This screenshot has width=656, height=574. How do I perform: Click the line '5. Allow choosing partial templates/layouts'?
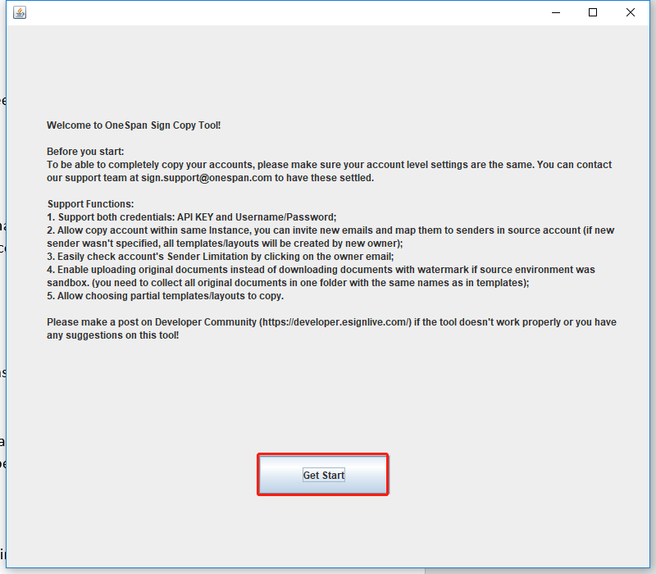coord(166,296)
